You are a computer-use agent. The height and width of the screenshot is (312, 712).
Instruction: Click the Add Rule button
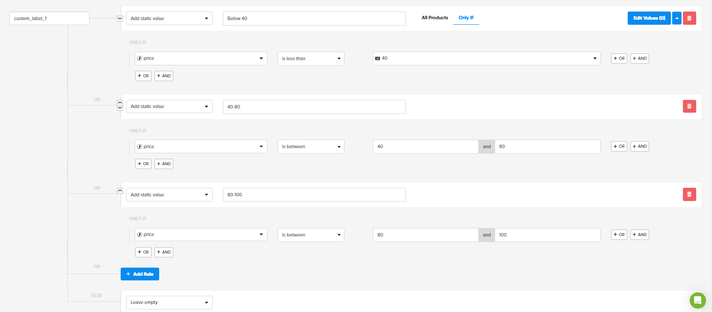(x=140, y=274)
